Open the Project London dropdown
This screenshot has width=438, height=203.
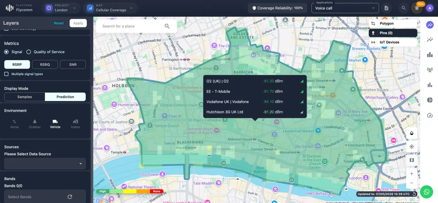pyautogui.click(x=61, y=8)
